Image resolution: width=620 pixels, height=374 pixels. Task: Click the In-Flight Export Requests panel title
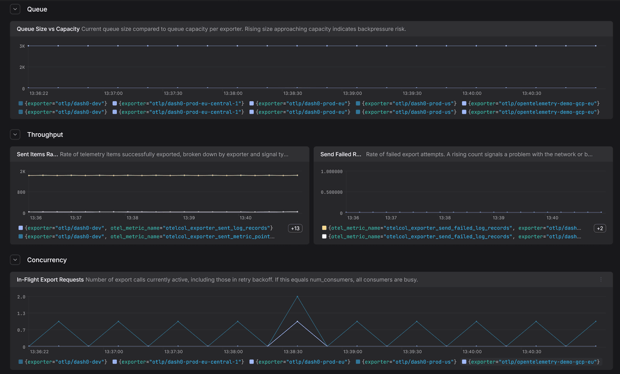50,279
